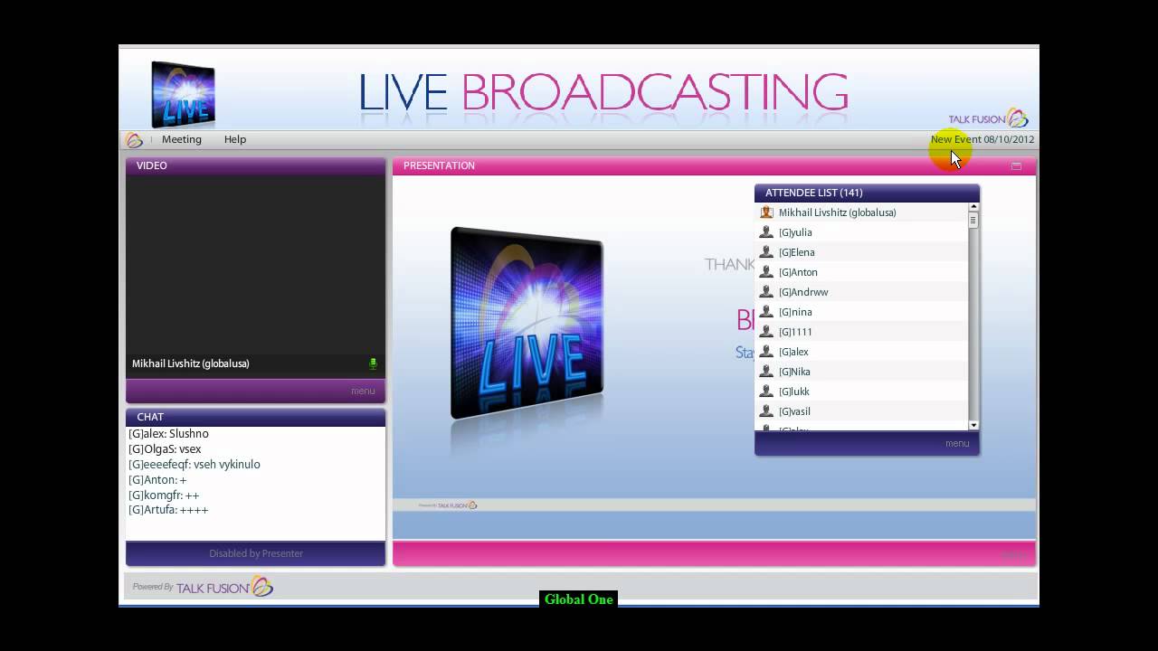1158x651 pixels.
Task: Click the Chat panel header
Action: click(x=255, y=417)
